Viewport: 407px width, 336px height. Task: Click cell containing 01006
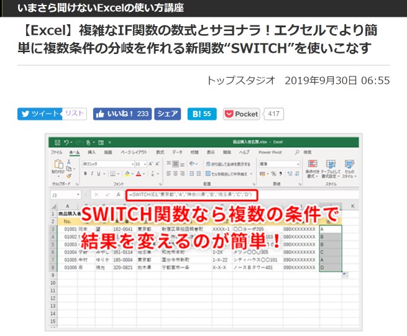(68, 268)
